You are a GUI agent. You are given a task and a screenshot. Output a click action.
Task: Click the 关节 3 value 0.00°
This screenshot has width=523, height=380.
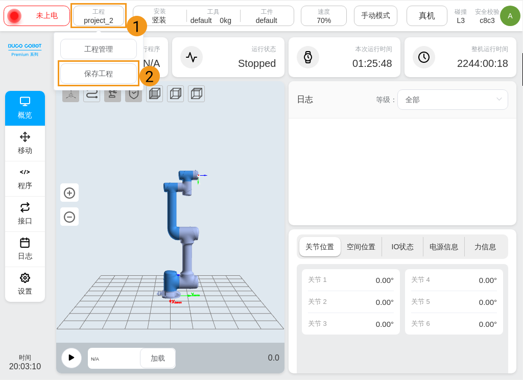pos(385,324)
